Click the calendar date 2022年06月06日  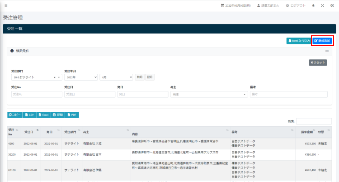coord(235,5)
